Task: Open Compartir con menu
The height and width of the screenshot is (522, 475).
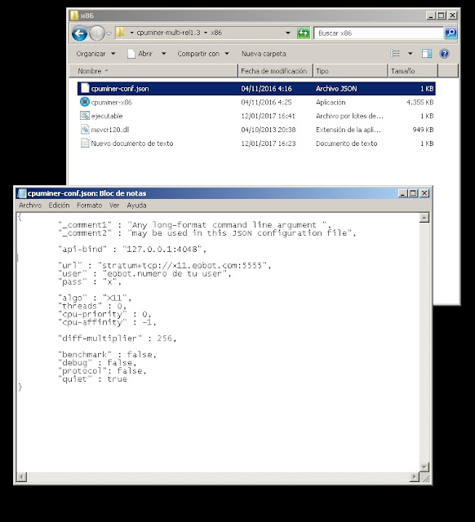Action: (203, 54)
